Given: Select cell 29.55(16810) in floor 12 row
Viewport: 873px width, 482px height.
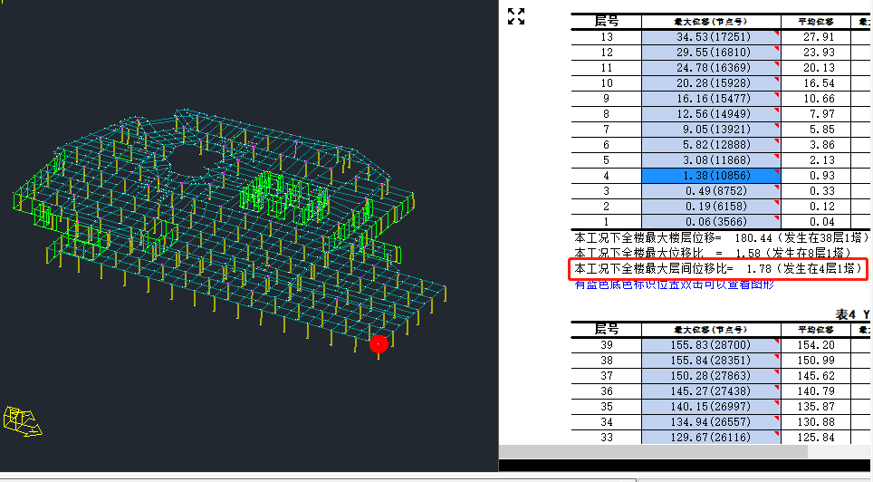Looking at the screenshot, I should pos(710,52).
